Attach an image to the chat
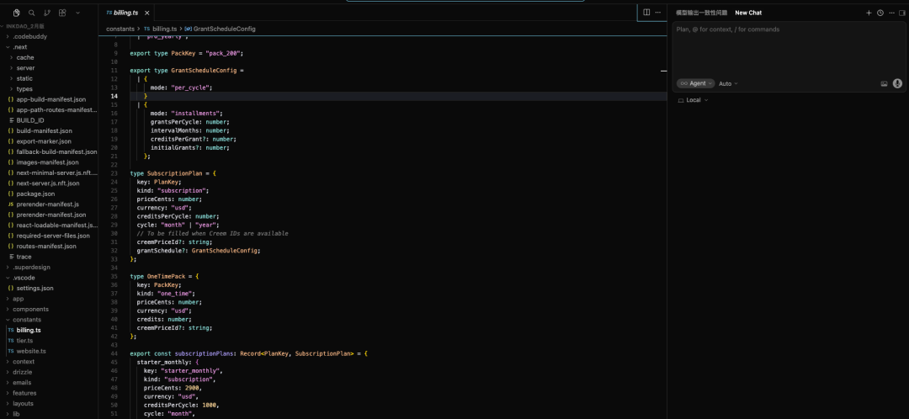Screen dimensions: 909x419 884,83
